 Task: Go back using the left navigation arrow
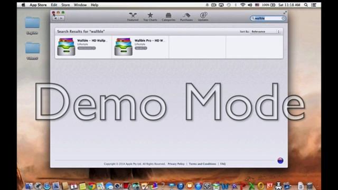(x=55, y=18)
